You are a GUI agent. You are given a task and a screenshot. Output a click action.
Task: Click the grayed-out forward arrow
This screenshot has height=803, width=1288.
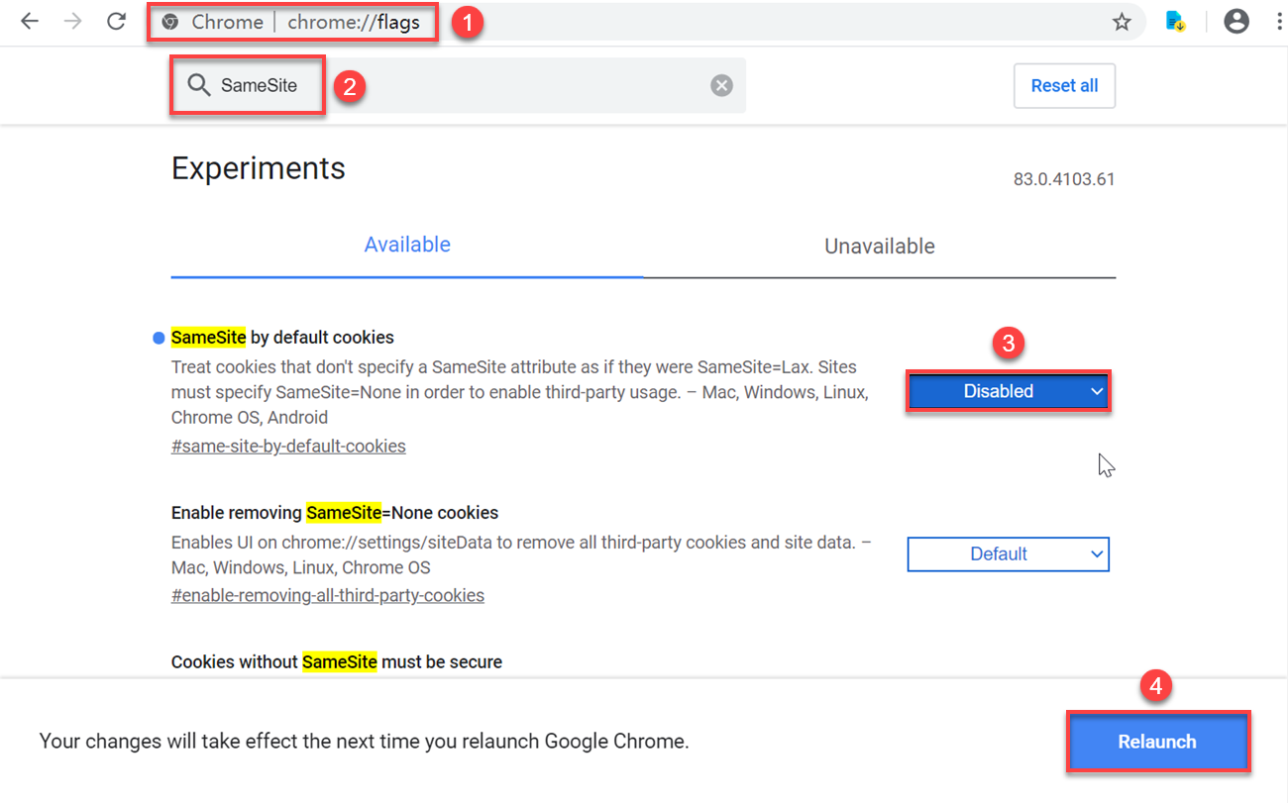point(71,21)
